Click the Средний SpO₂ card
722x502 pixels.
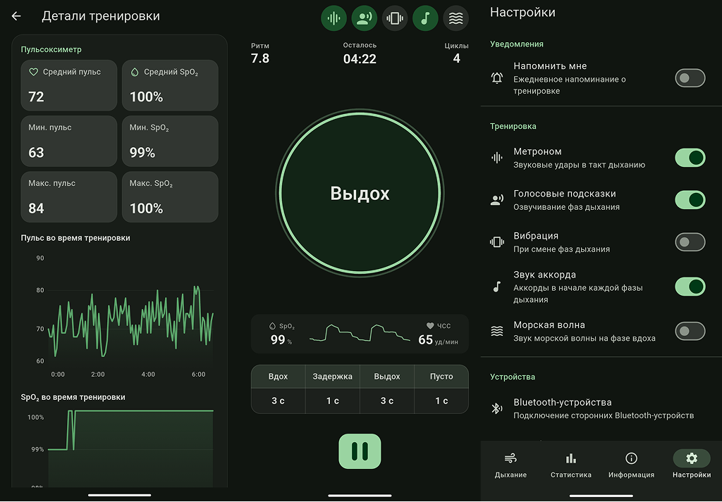[170, 85]
